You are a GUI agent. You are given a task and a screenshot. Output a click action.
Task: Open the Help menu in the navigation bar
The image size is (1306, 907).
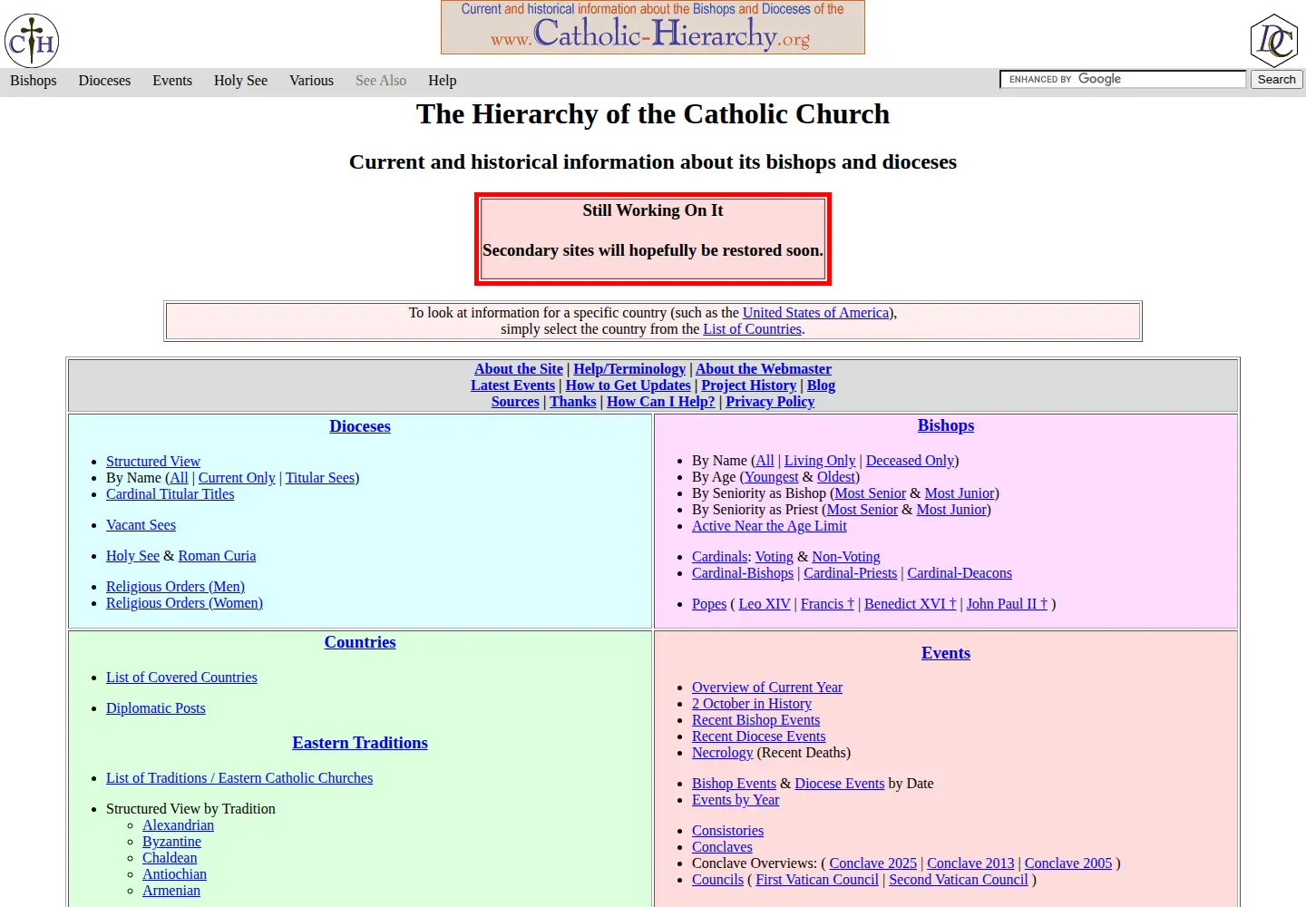pyautogui.click(x=443, y=81)
